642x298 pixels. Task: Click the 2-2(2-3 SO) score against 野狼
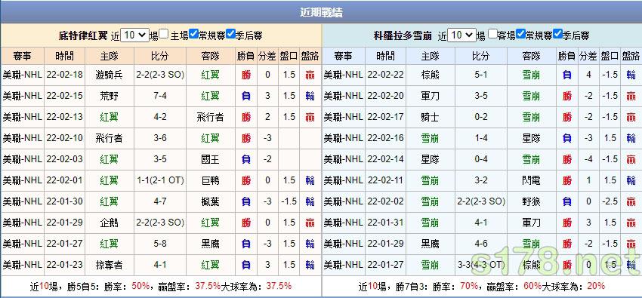(x=480, y=201)
